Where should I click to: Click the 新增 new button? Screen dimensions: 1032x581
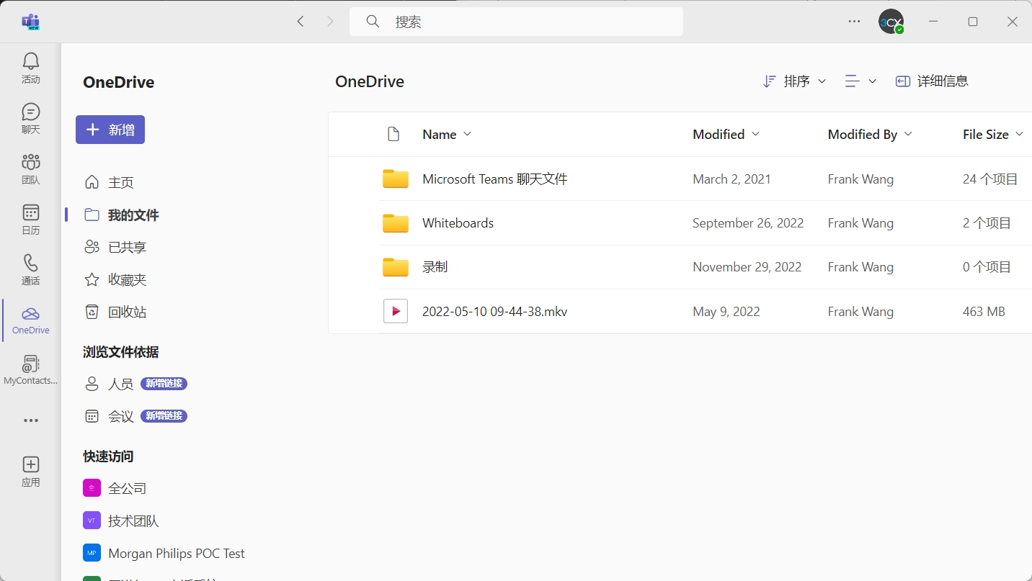[x=110, y=130]
